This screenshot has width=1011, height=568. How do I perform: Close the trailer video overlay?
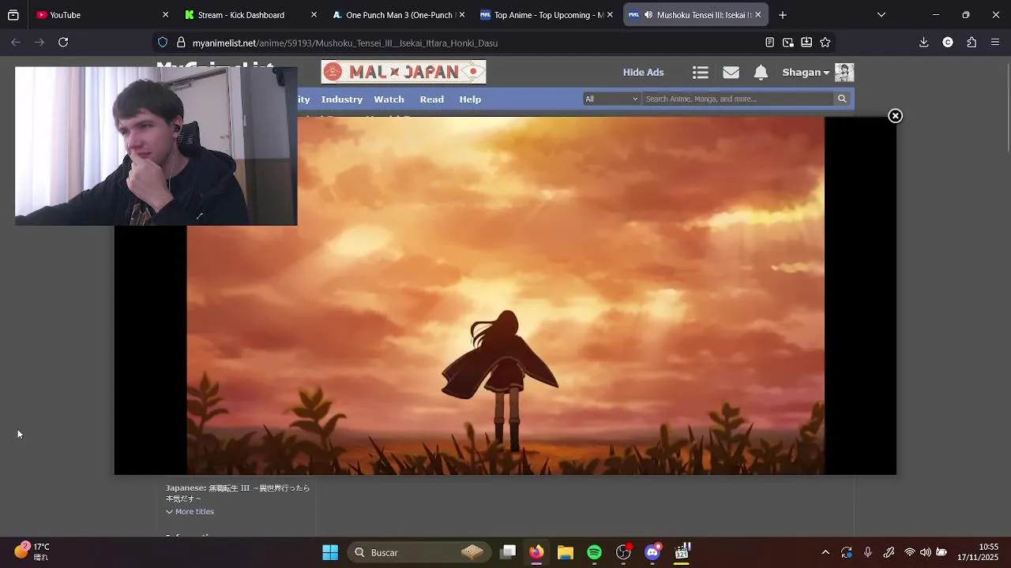click(x=895, y=116)
